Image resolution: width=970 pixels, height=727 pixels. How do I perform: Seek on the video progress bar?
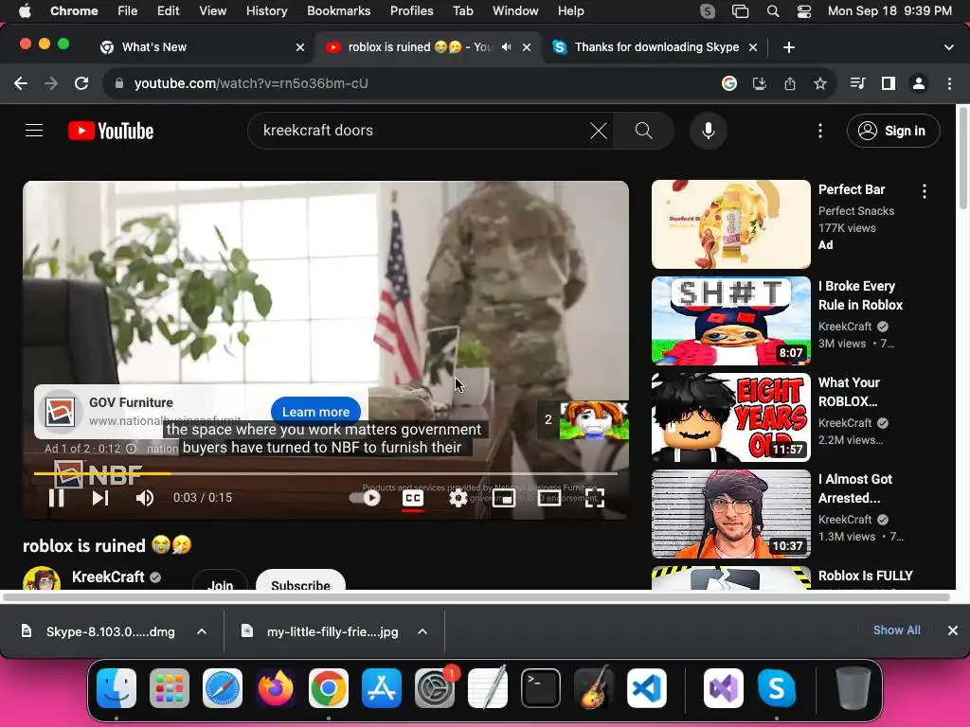tap(326, 473)
